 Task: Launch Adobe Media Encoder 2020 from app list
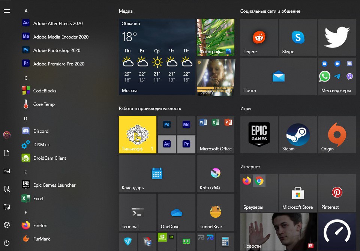click(x=55, y=37)
